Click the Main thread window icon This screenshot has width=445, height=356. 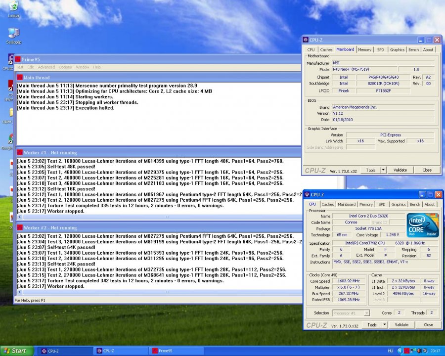(x=20, y=77)
